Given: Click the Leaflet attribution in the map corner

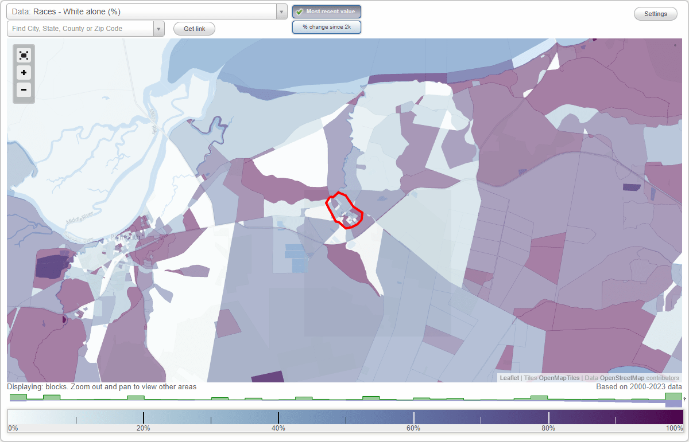Looking at the screenshot, I should click(x=508, y=378).
